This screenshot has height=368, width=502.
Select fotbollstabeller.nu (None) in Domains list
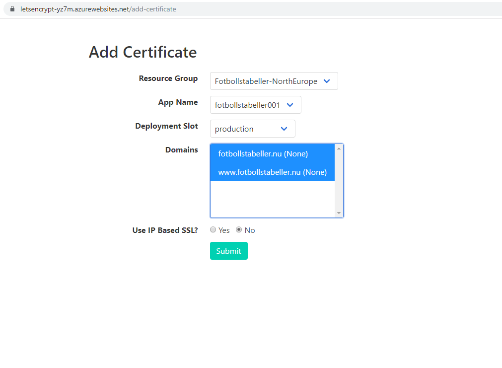[x=273, y=154]
